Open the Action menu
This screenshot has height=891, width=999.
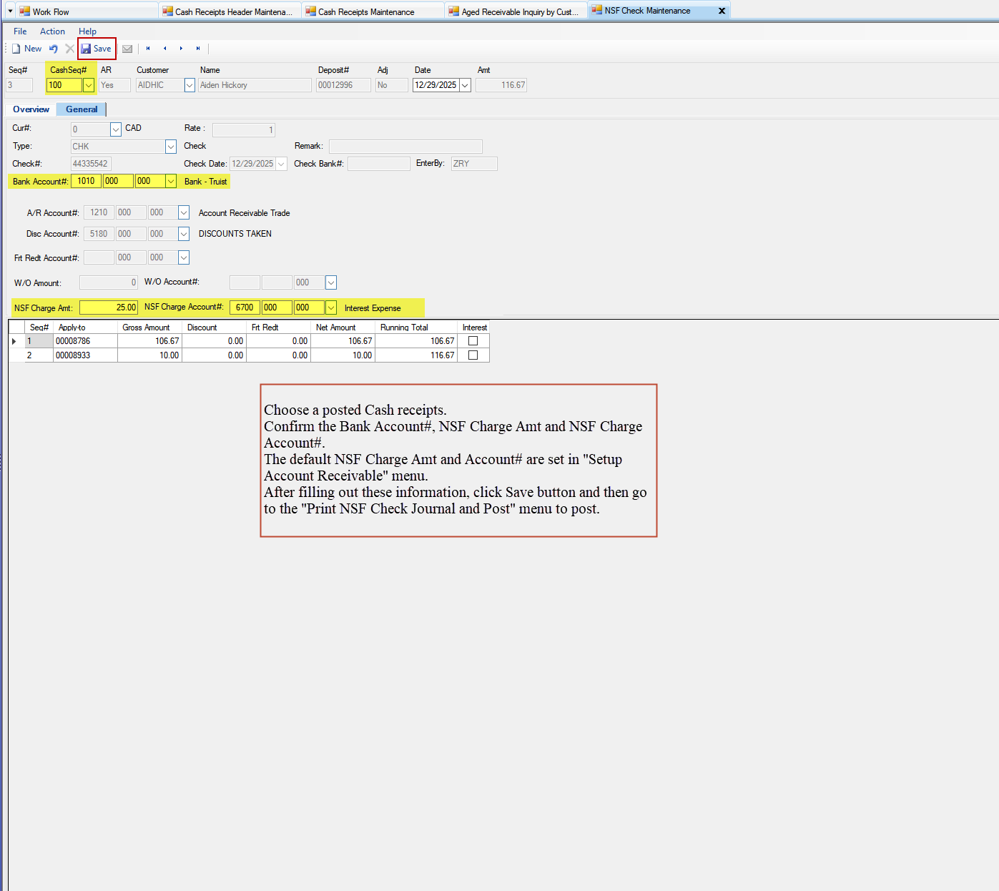[x=52, y=31]
